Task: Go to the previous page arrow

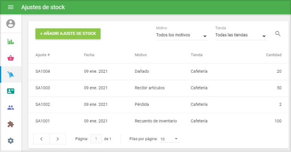Action: 41,139
